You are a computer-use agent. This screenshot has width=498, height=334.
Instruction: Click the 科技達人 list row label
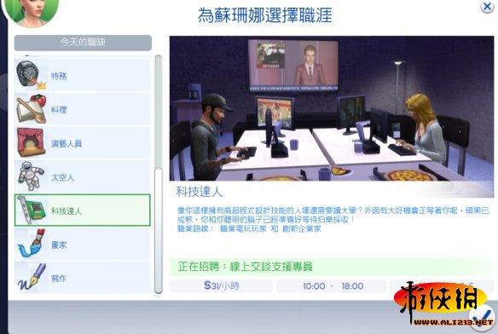coord(67,210)
